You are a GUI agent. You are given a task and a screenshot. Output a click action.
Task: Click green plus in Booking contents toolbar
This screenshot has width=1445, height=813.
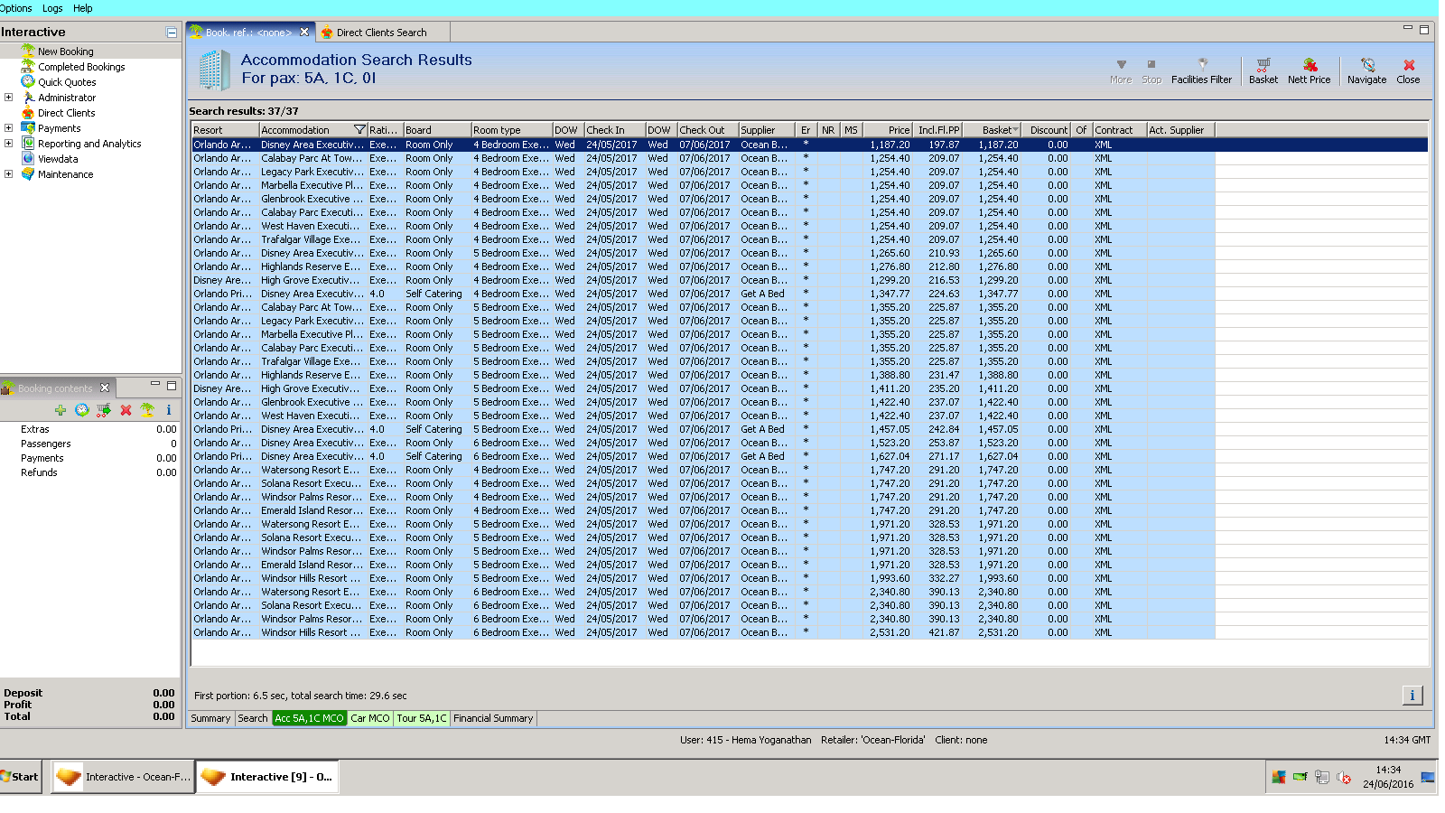61,410
